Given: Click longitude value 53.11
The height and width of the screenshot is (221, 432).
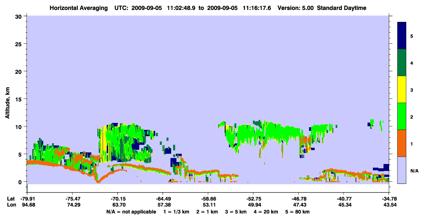Looking at the screenshot, I should tap(209, 205).
